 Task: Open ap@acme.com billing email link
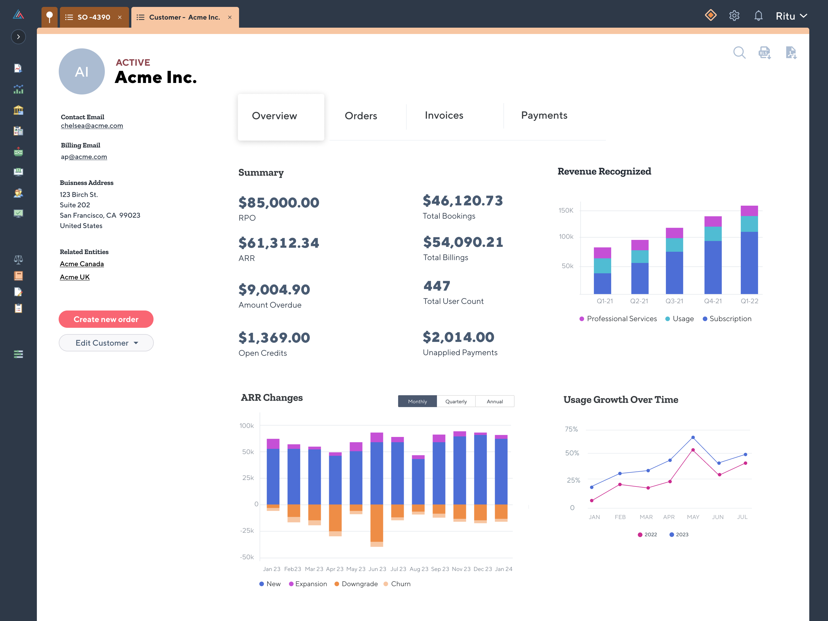[84, 157]
